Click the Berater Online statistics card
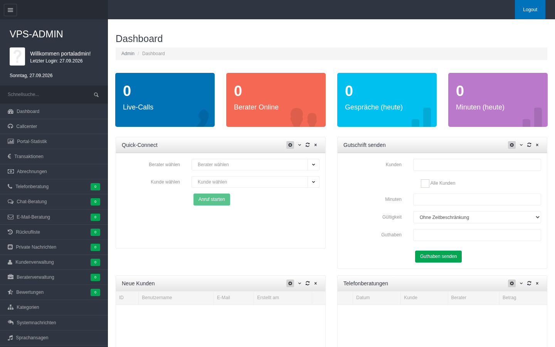This screenshot has height=347, width=555. tap(276, 100)
